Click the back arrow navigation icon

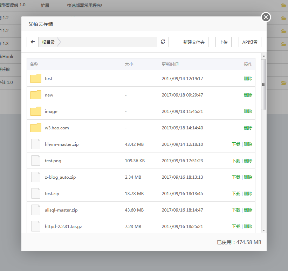[x=33, y=42]
